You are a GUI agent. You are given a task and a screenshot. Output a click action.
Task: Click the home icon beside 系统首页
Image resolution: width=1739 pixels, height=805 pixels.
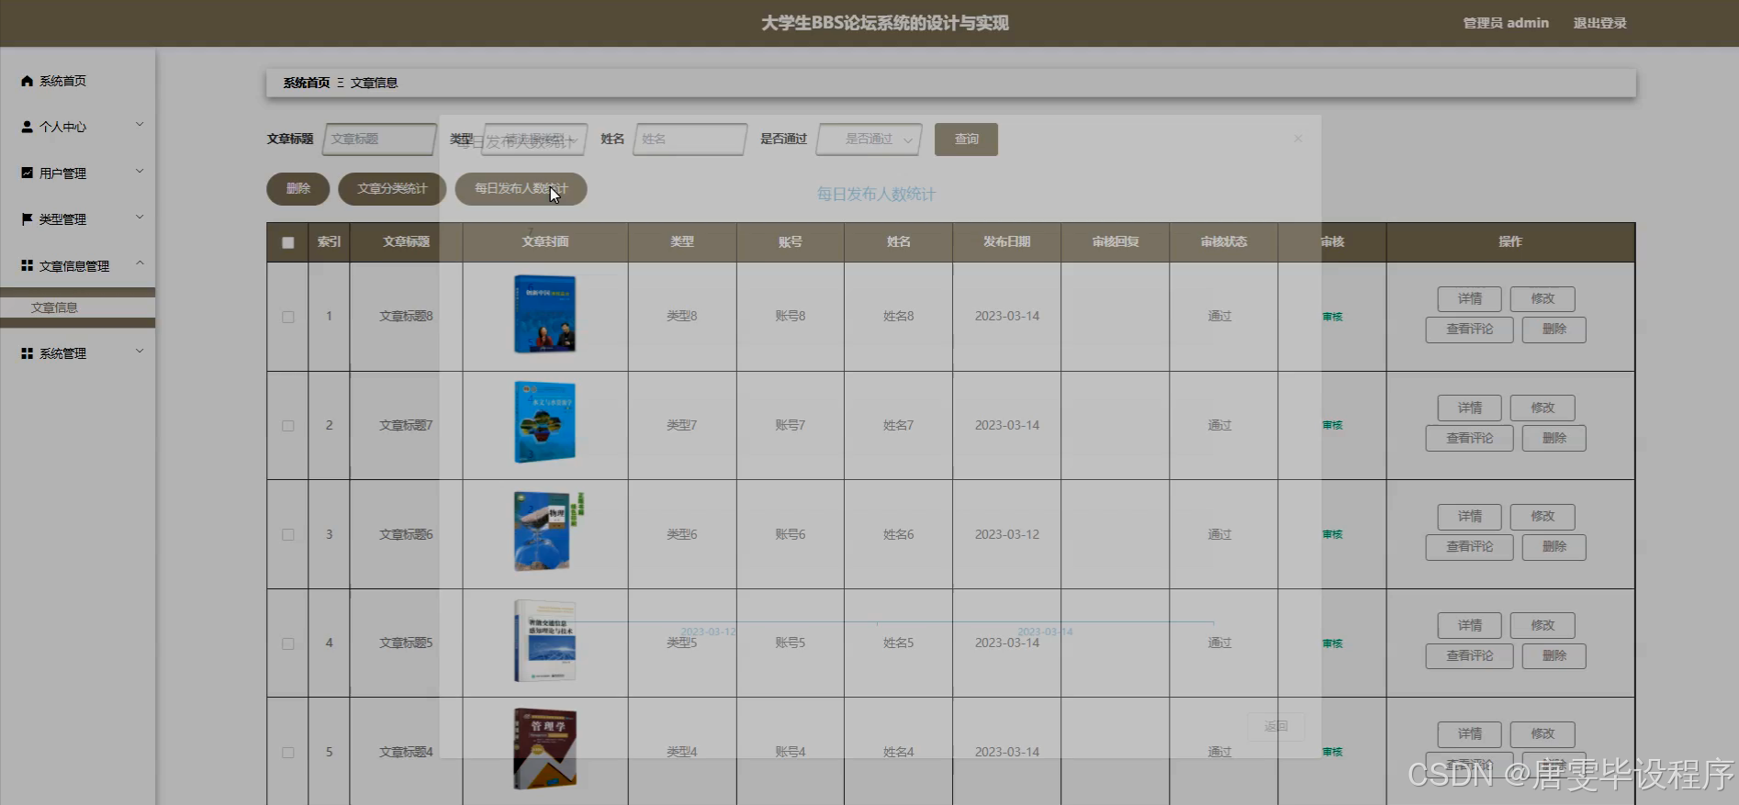click(27, 81)
